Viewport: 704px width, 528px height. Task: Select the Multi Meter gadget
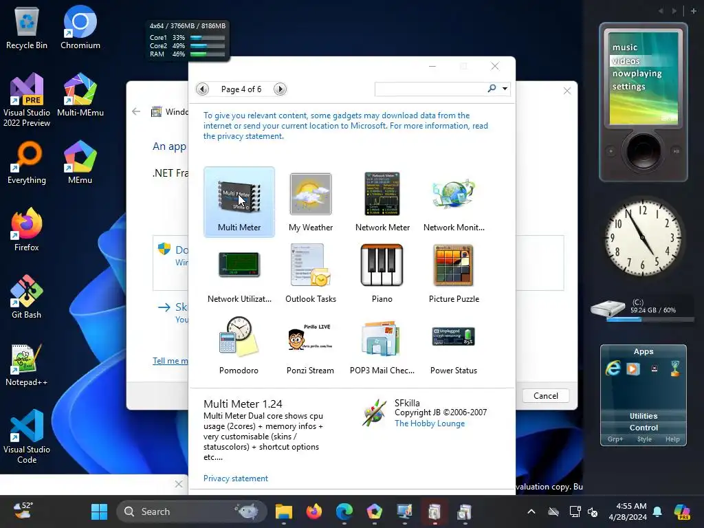point(239,202)
